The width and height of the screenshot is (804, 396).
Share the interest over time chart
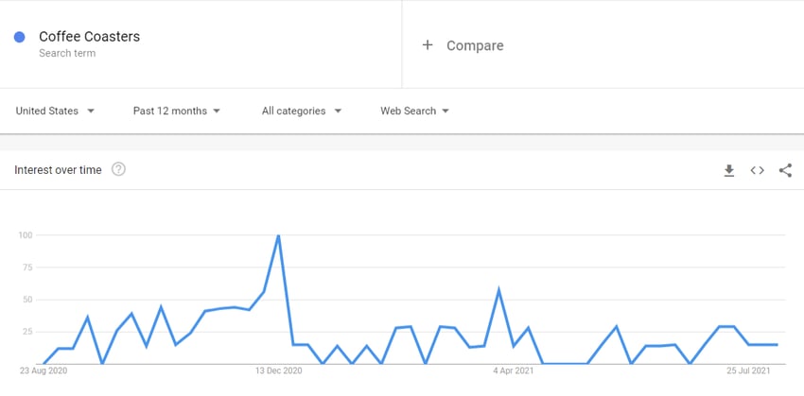[x=785, y=171]
